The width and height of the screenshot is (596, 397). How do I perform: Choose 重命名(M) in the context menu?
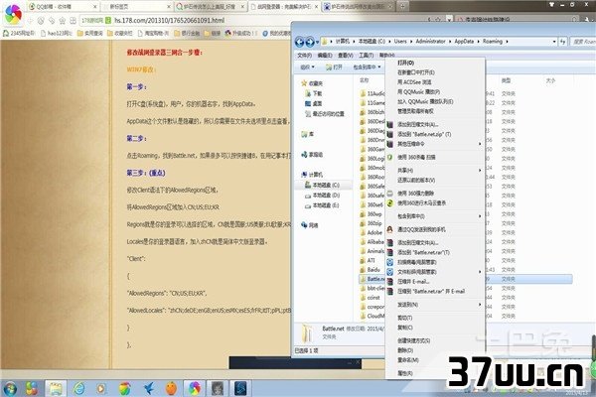coord(408,360)
